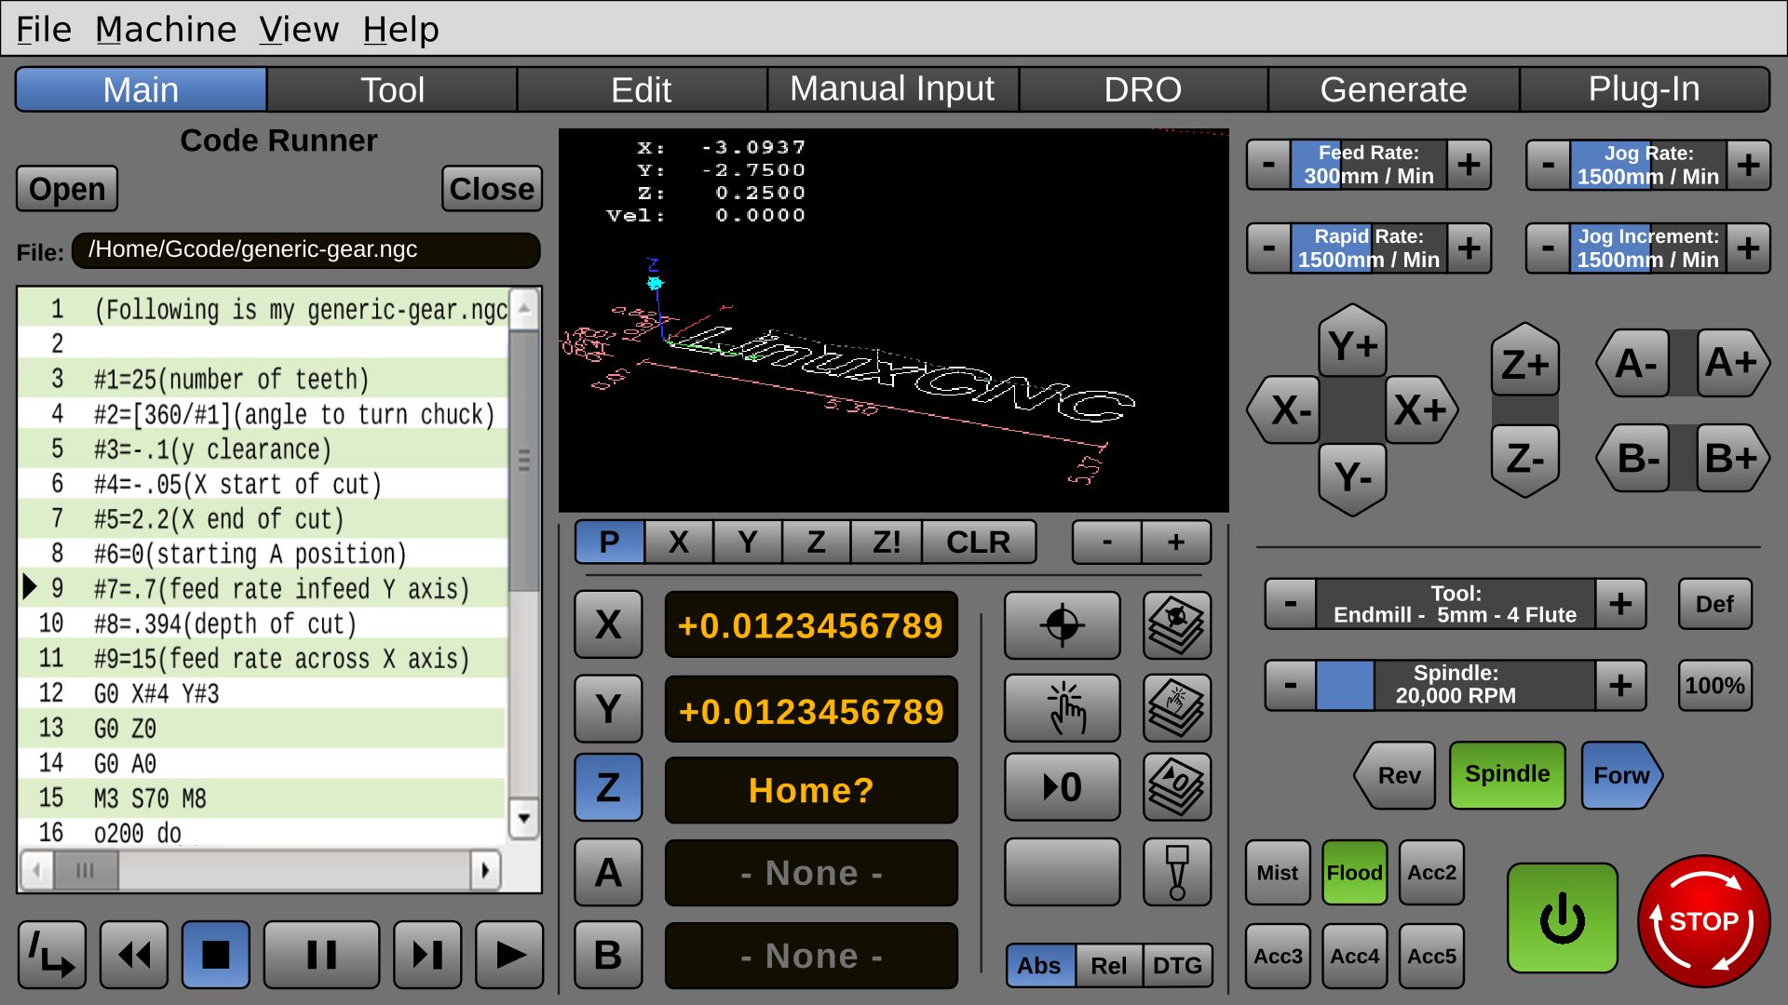
Task: Toggle the green Spindle button
Action: point(1507,774)
